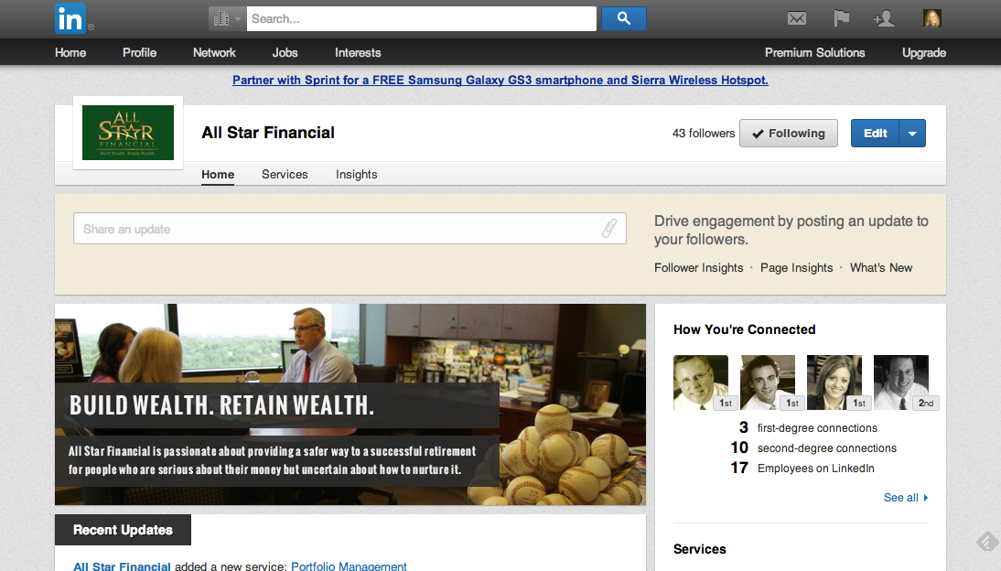This screenshot has width=1001, height=571.
Task: Select the company Home tab
Action: tap(218, 175)
